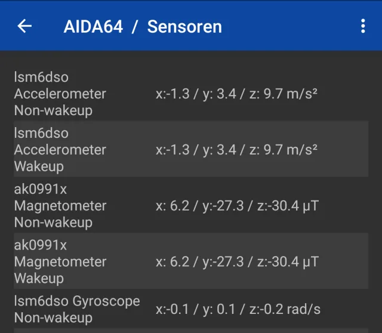Tap the back arrow in the header
The width and height of the screenshot is (382, 333).
[24, 26]
